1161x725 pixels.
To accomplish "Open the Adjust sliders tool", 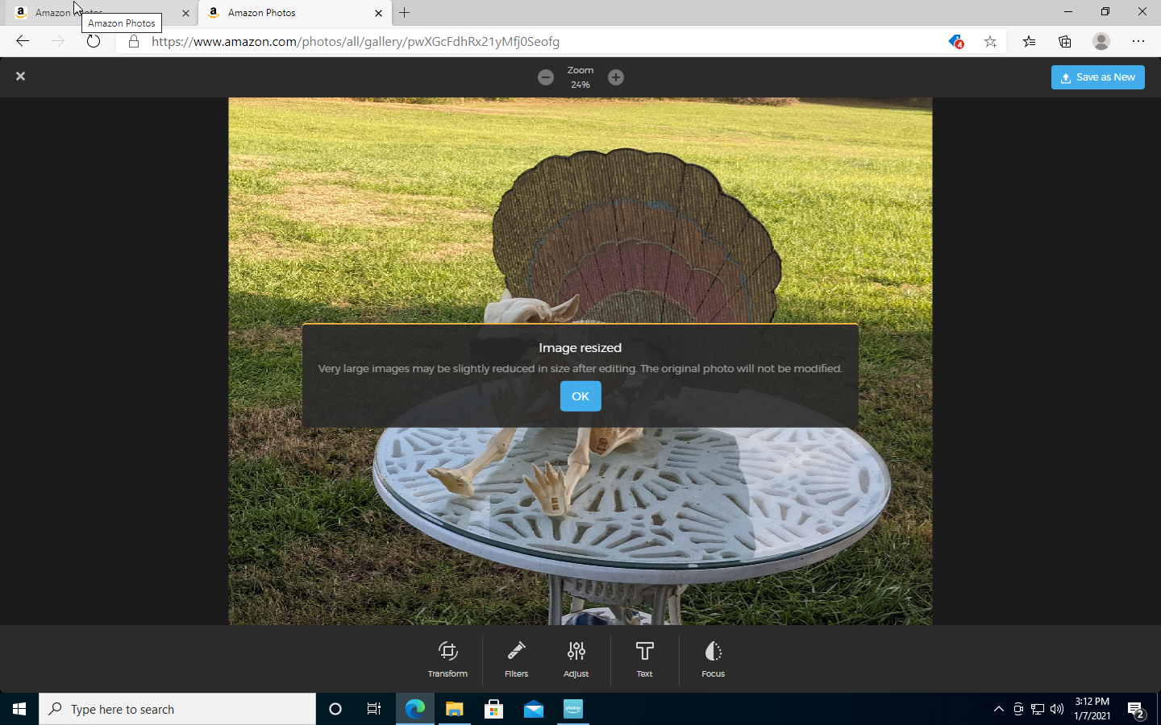I will (x=576, y=659).
